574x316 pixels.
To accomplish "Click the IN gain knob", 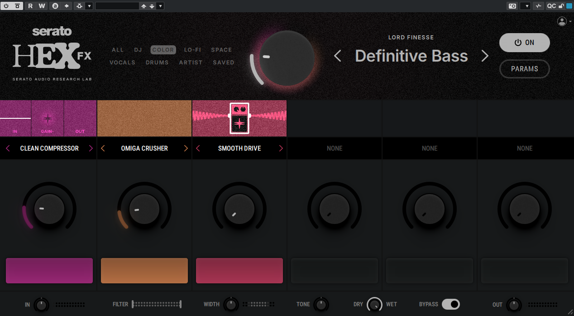I will pos(42,305).
